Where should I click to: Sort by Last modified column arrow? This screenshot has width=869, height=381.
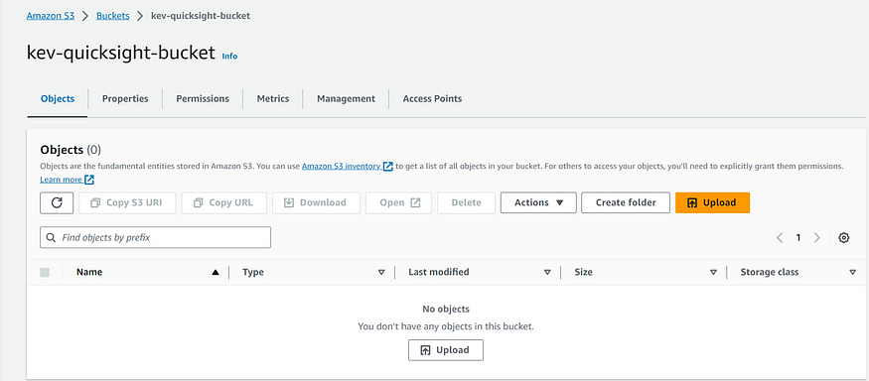(547, 272)
